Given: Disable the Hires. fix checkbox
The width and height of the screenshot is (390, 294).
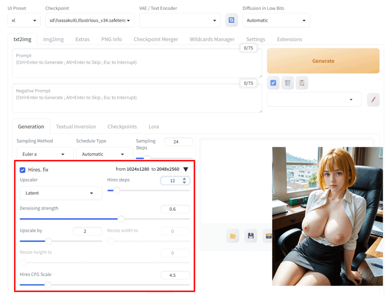Looking at the screenshot, I should click(22, 170).
